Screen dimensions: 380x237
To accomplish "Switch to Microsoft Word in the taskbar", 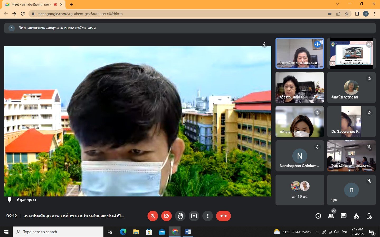I will (188, 232).
